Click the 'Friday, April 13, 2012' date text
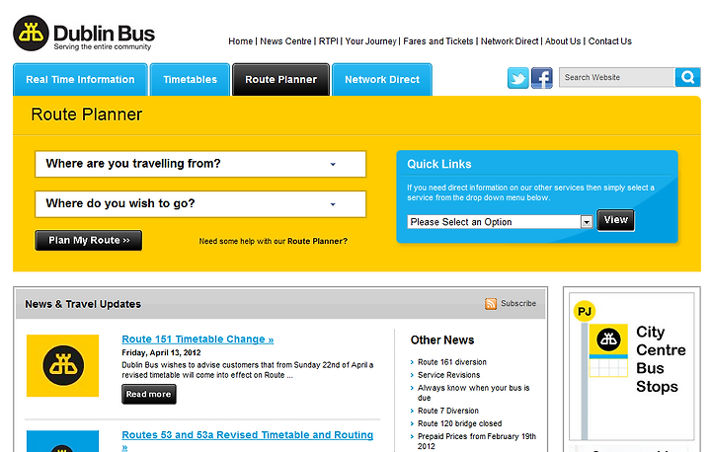The image size is (711, 452). tap(161, 352)
